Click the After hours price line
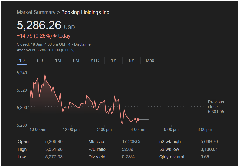Viewport: 239px width, 167px height. click(46, 50)
